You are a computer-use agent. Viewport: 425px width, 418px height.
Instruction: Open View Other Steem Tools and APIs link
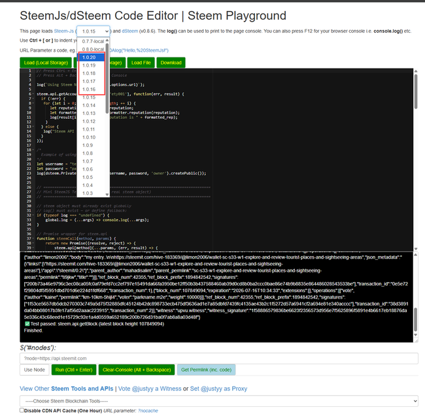coord(67,389)
